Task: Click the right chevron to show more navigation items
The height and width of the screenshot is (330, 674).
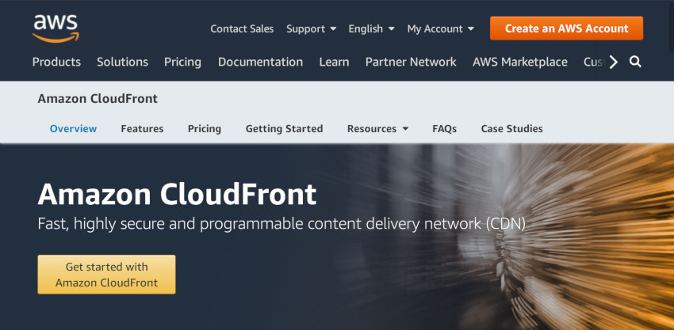Action: click(614, 63)
